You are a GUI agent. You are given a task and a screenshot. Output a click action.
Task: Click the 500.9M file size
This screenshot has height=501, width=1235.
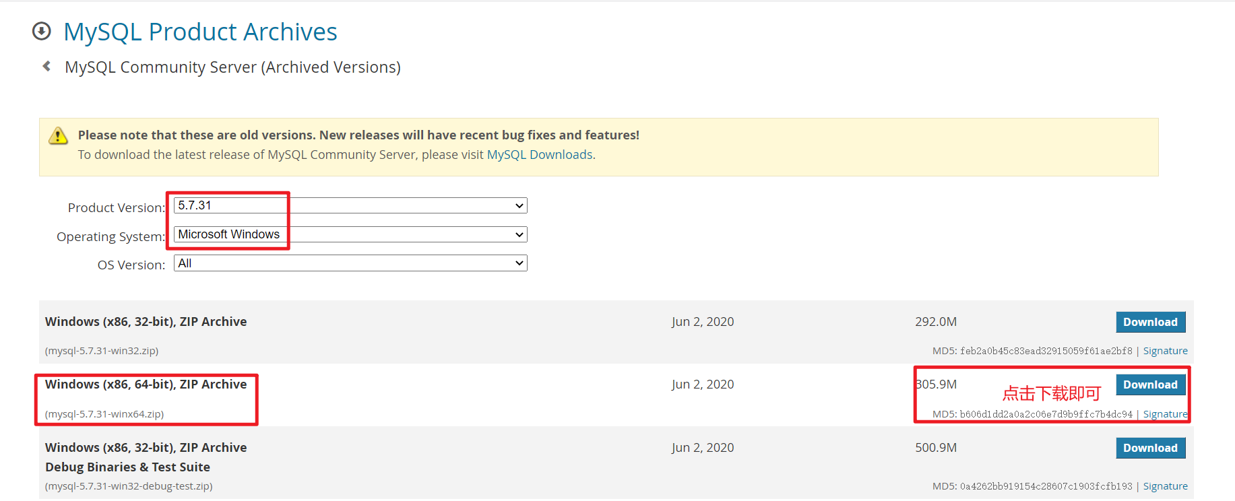coord(936,448)
